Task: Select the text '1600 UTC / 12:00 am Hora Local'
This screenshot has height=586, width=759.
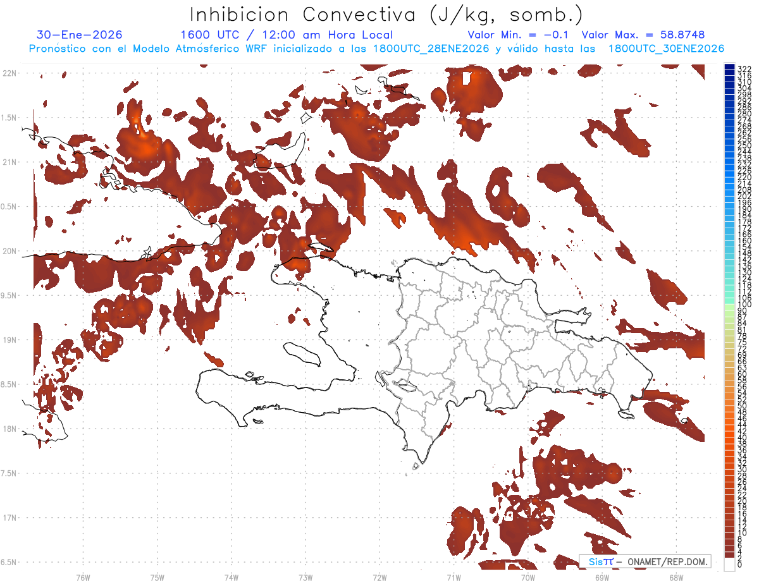Action: [x=287, y=35]
